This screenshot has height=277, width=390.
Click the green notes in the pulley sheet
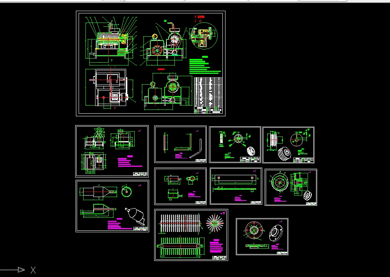pos(301,152)
